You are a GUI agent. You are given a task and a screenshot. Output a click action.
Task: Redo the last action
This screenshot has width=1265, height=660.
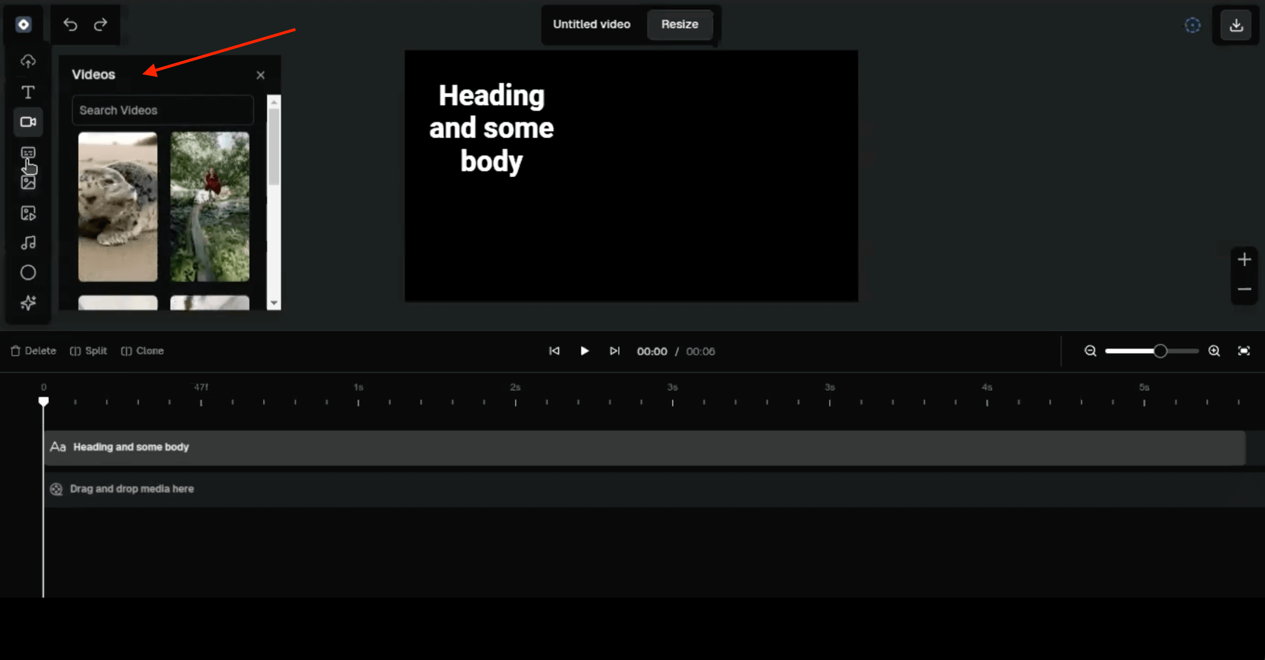coord(101,25)
